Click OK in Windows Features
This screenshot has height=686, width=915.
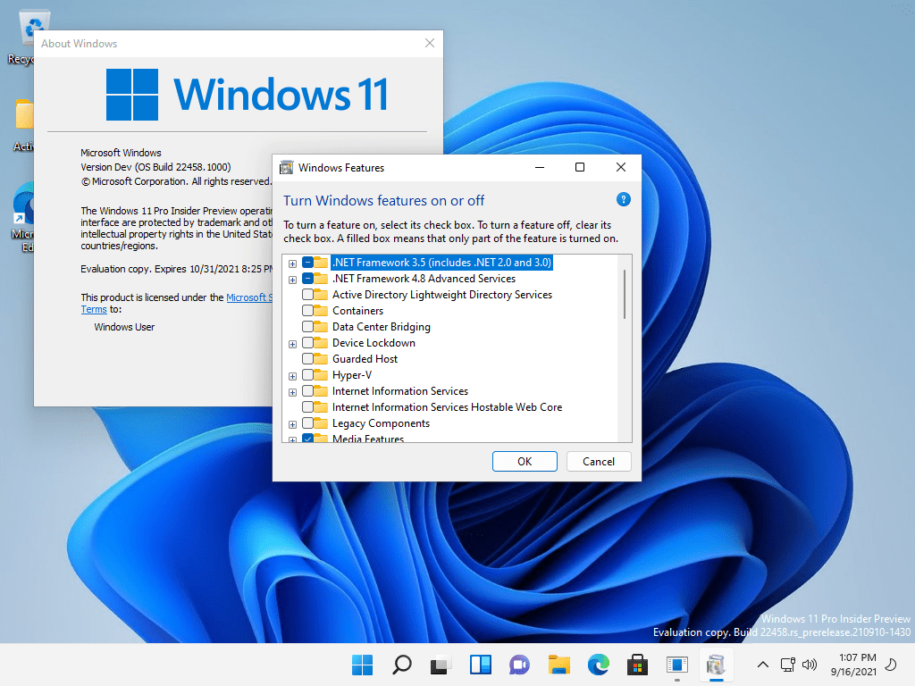coord(525,462)
